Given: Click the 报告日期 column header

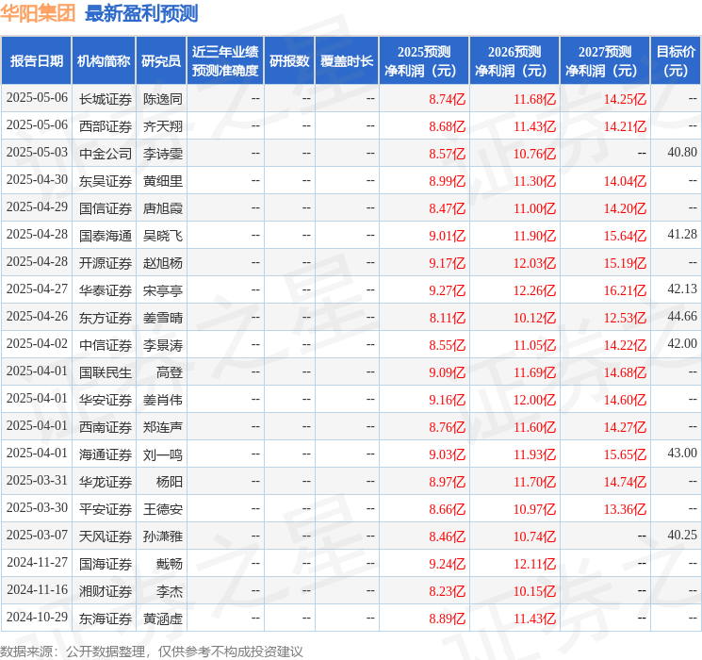Looking at the screenshot, I should click(x=36, y=61).
